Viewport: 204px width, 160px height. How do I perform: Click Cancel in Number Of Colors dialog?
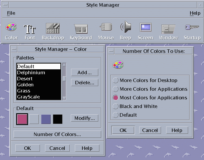pyautogui.click(x=150, y=130)
